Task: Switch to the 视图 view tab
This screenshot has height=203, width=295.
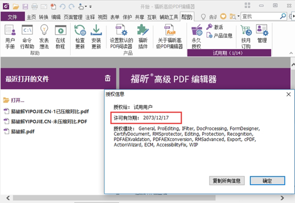Action: (102, 17)
